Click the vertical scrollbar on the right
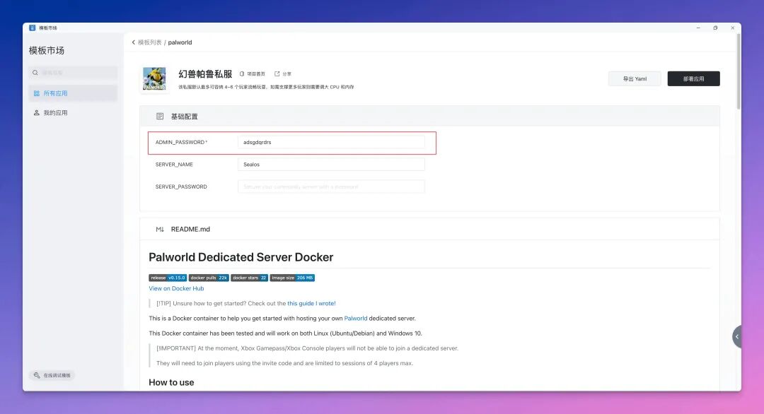The image size is (764, 414). click(738, 73)
